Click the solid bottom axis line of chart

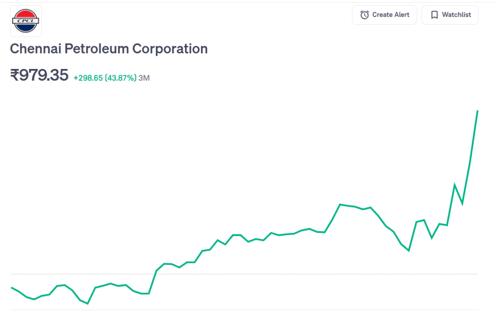[x=243, y=309]
